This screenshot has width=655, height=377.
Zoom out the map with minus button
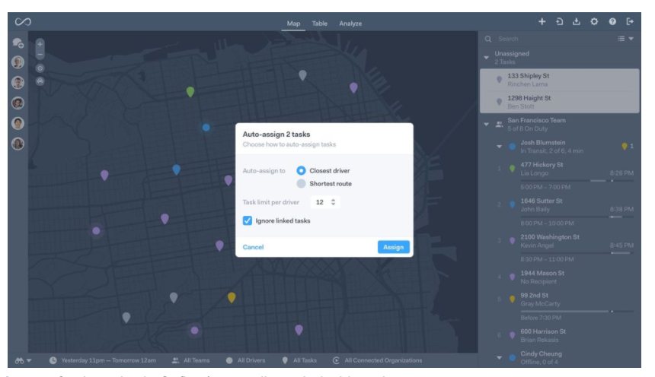click(40, 55)
